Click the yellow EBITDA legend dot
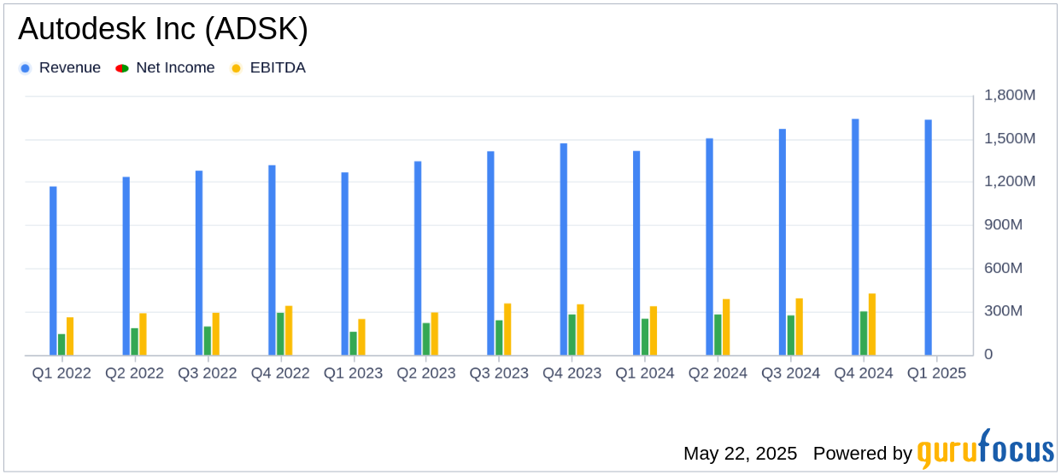This screenshot has height=475, width=1061. click(x=236, y=68)
